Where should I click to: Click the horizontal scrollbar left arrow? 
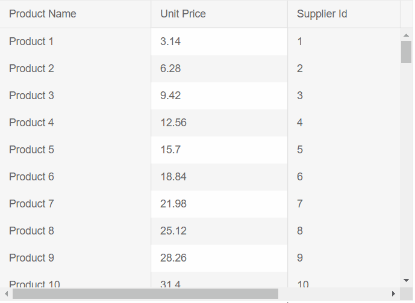coord(6,293)
